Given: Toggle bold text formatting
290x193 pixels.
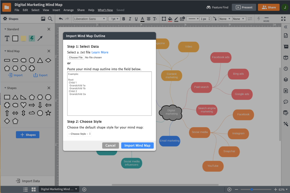Looking at the screenshot, I should [x=124, y=19].
